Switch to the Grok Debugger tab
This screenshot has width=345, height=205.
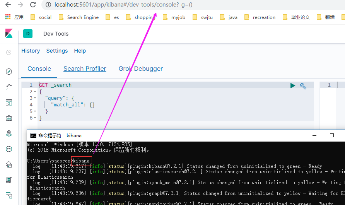point(141,68)
